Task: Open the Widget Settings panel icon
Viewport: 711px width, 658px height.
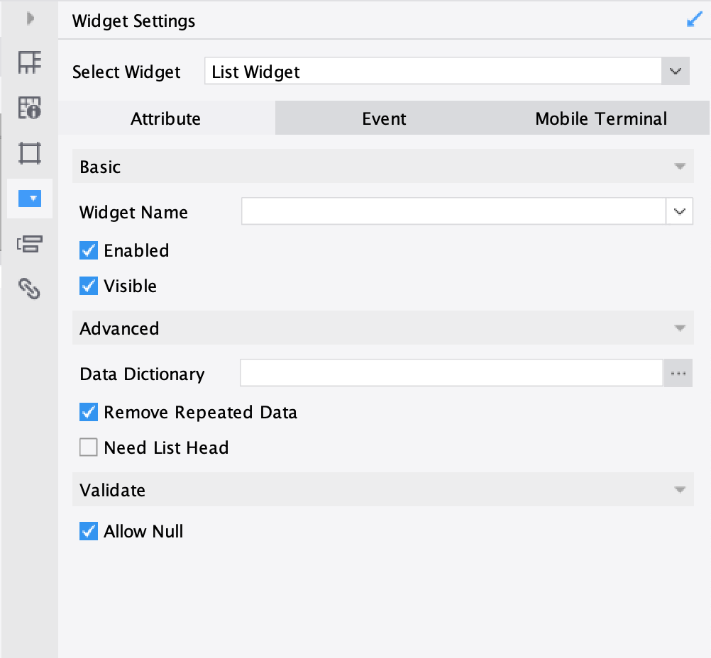Action: (x=29, y=199)
